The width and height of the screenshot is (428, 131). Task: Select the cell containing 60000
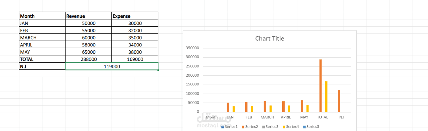[88, 37]
